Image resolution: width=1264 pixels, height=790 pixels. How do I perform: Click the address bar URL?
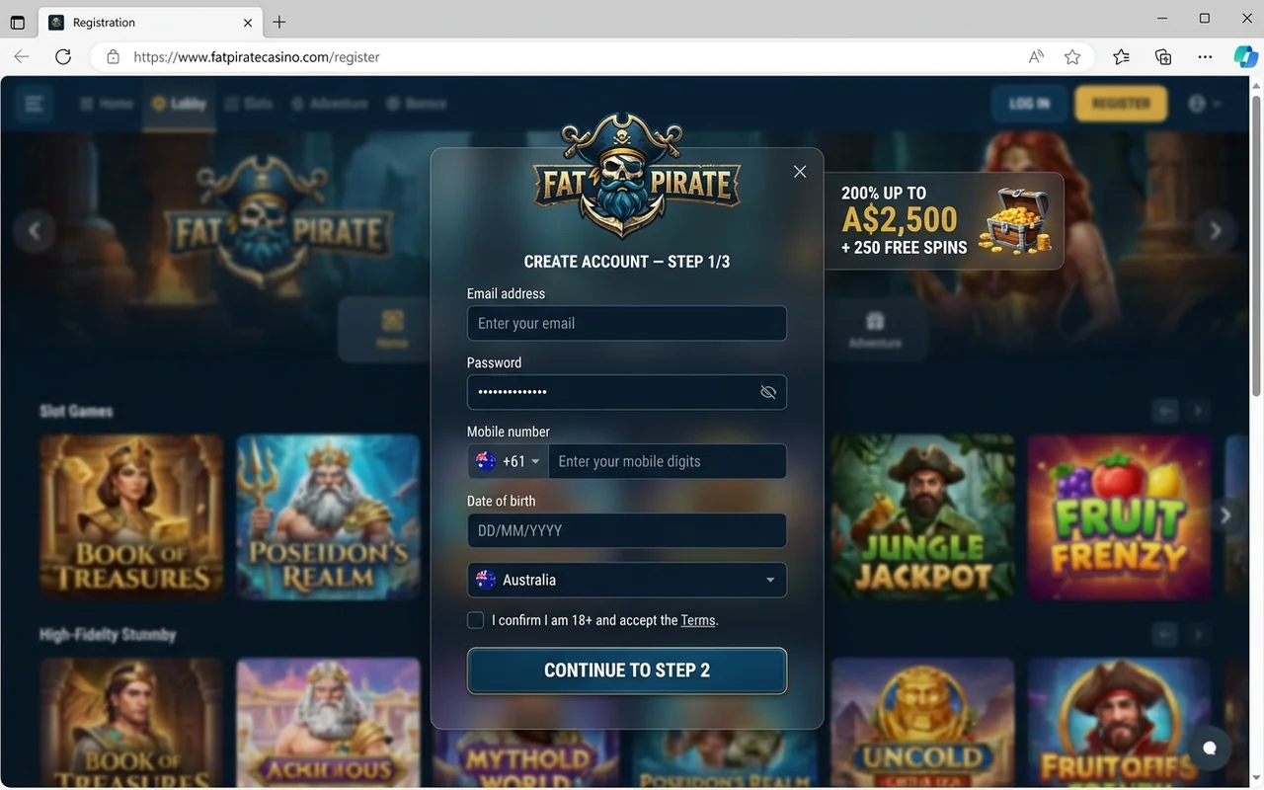click(257, 57)
